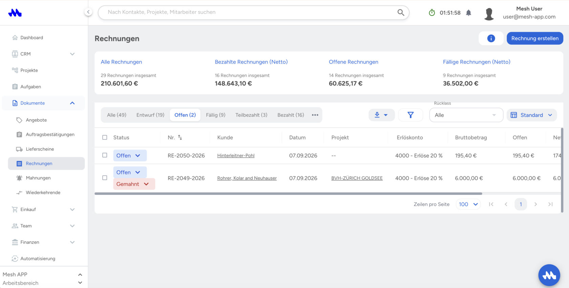Image resolution: width=569 pixels, height=288 pixels.
Task: Switch to the Alle (49) tab
Action: tap(117, 115)
